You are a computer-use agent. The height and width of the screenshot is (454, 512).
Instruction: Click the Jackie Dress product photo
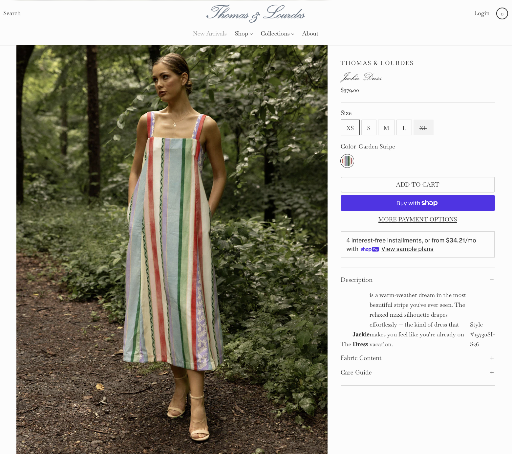click(x=172, y=250)
